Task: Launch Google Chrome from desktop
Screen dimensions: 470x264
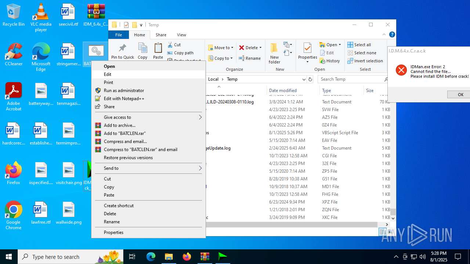Action: point(14,216)
